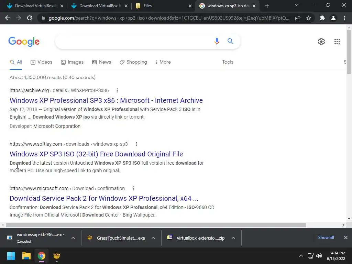Screen dimensions: 352x264
Task: Close the first Download VirtualBox tab
Action: 62,6
